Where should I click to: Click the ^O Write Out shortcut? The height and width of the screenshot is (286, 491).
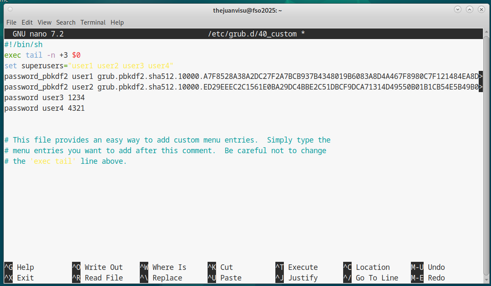coord(97,267)
